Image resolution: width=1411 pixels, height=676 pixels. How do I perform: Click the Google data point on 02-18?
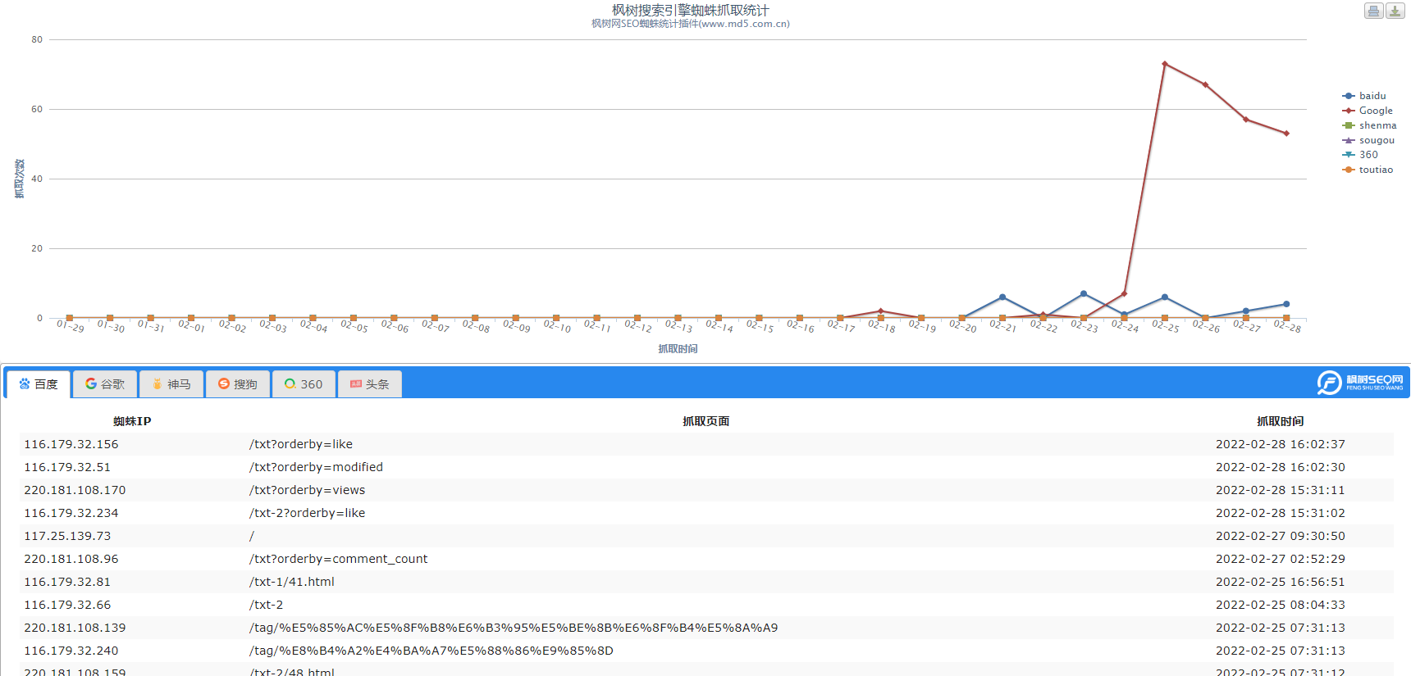[880, 311]
